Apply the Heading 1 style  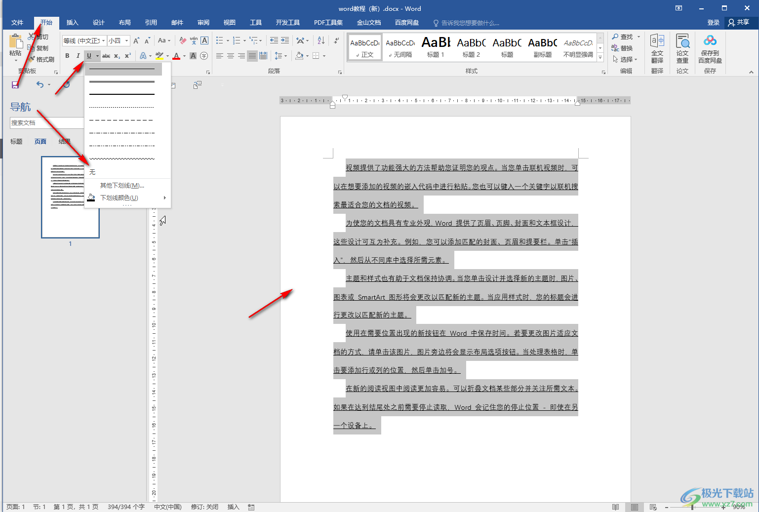436,47
